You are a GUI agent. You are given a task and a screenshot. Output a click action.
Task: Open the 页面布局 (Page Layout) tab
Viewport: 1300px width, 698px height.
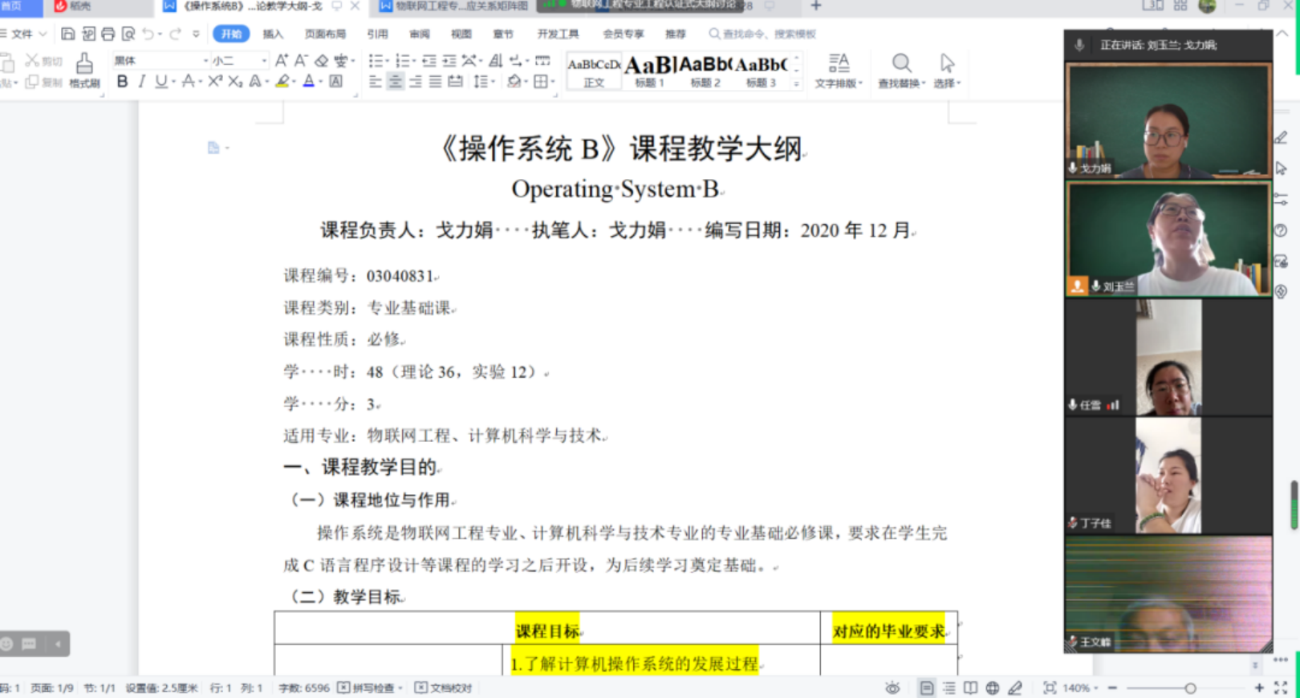[x=325, y=34]
